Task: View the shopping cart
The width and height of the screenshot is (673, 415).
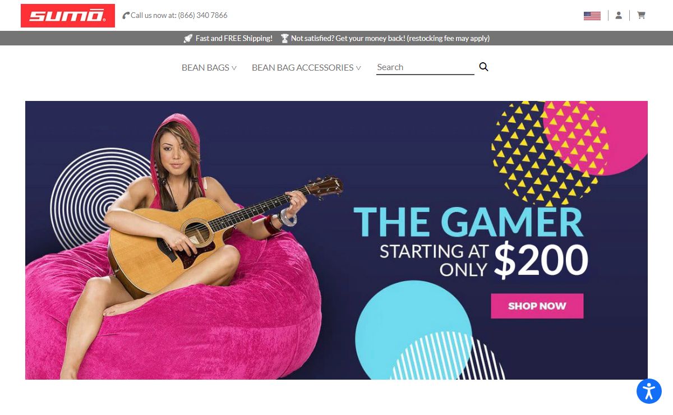Action: click(x=641, y=16)
